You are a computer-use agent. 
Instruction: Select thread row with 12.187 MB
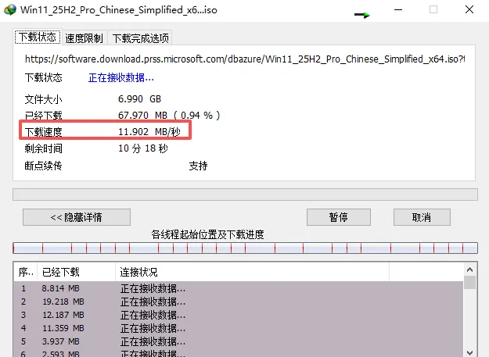(239, 315)
